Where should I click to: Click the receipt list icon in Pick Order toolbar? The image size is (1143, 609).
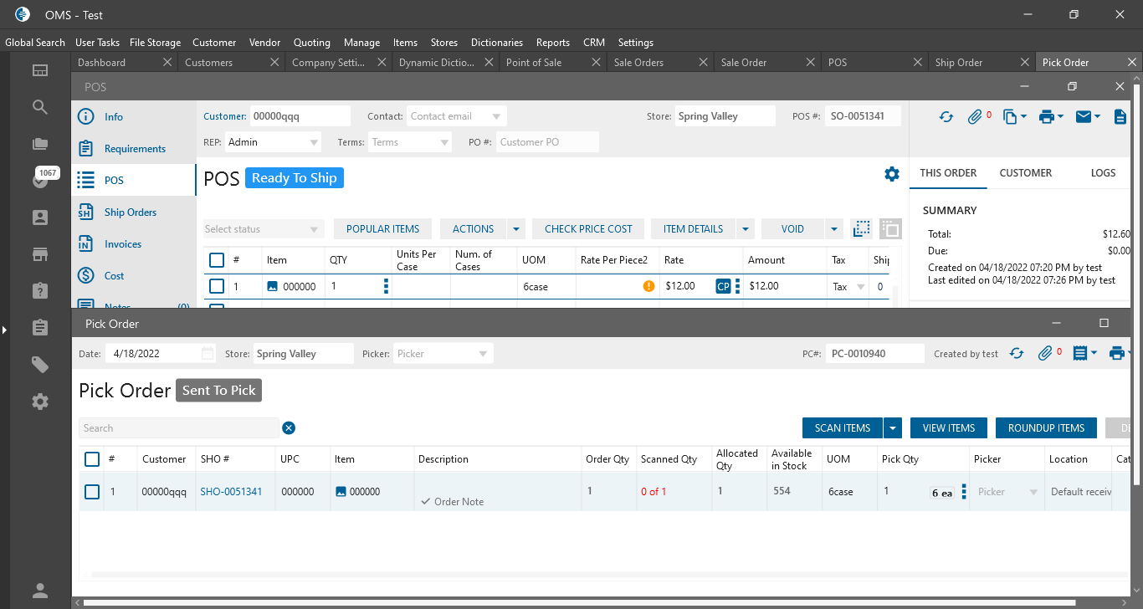(1080, 354)
